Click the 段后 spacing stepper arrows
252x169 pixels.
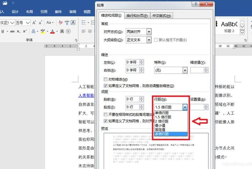click(141, 107)
